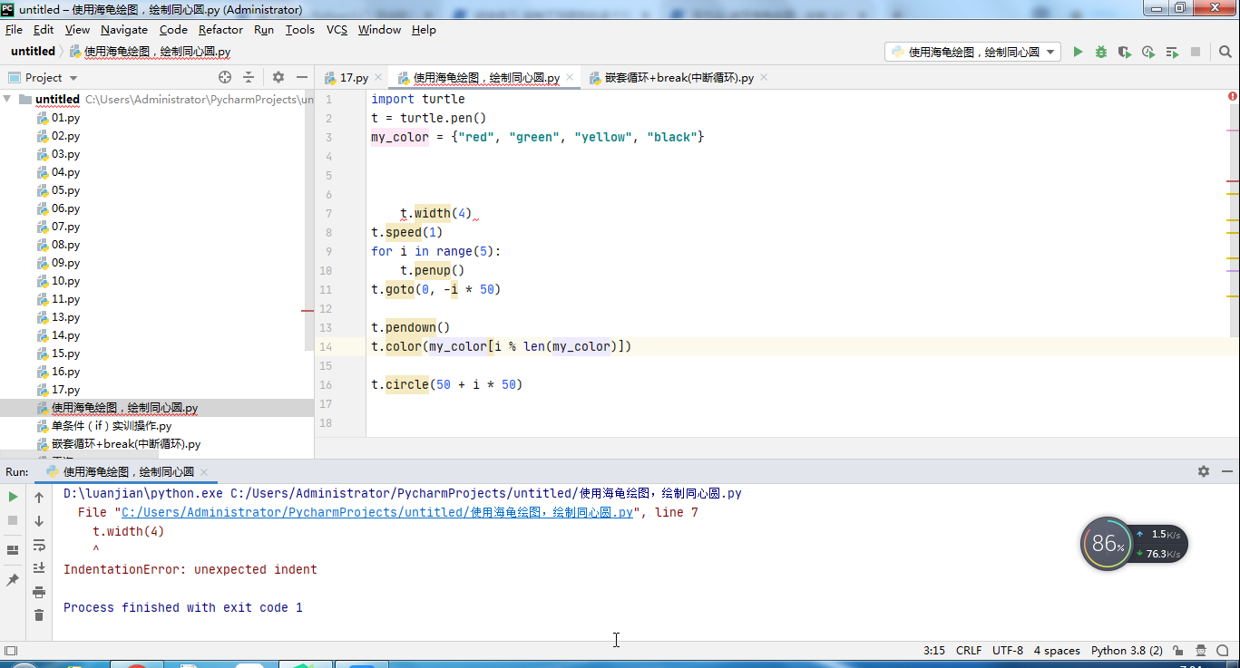Click untitled breadcrumb in navigation bar
The height and width of the screenshot is (668, 1240).
tap(33, 52)
